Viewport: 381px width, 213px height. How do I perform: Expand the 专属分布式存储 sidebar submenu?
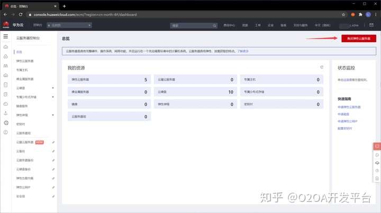[x=53, y=97]
